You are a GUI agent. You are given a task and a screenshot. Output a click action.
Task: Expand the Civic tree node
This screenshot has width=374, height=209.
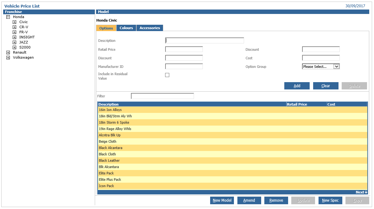coord(15,22)
